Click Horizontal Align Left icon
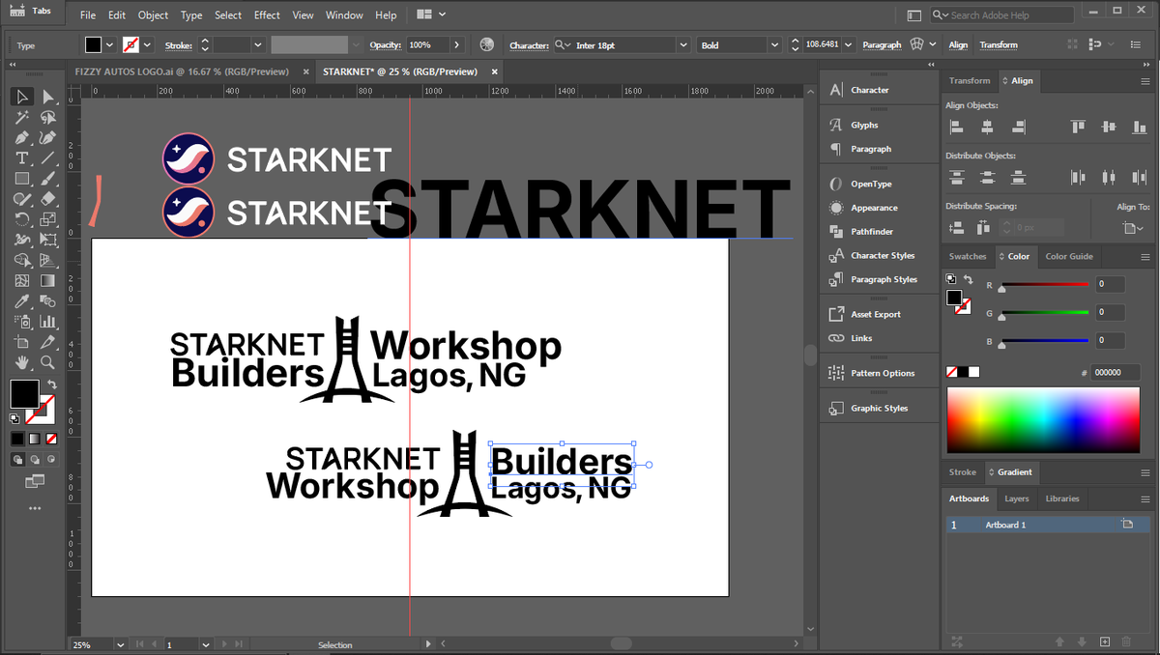This screenshot has height=655, width=1160. click(x=957, y=127)
